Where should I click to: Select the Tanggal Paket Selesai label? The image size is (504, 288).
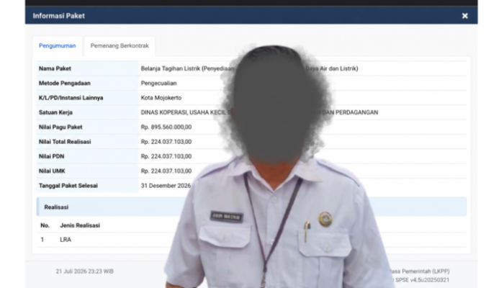pyautogui.click(x=68, y=186)
